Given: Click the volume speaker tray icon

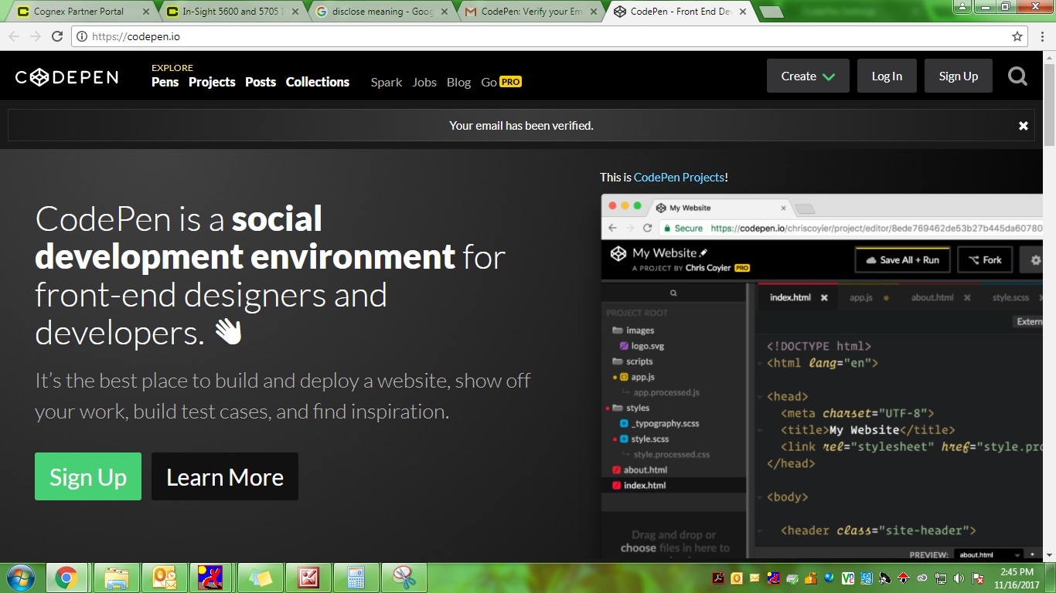Looking at the screenshot, I should coord(959,578).
